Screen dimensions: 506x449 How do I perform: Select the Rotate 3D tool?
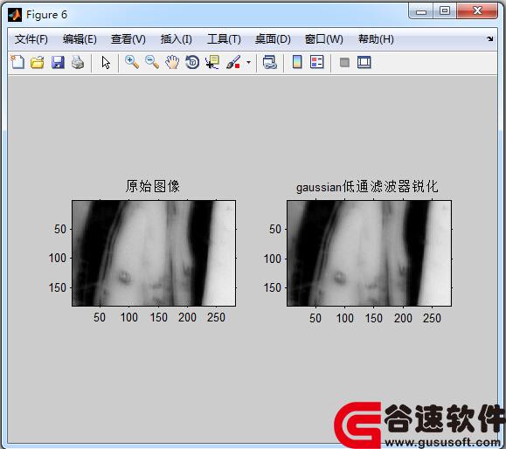click(x=192, y=62)
